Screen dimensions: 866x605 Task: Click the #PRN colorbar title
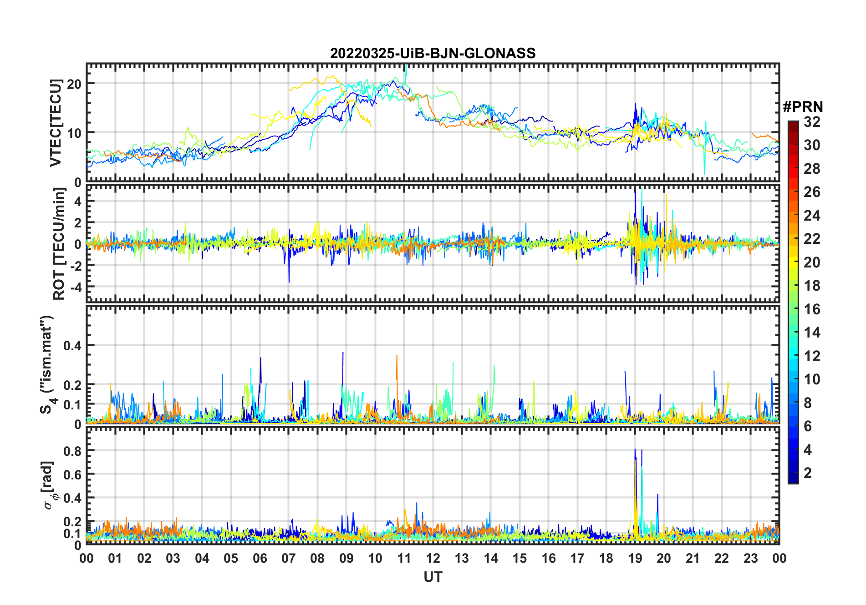tap(803, 107)
